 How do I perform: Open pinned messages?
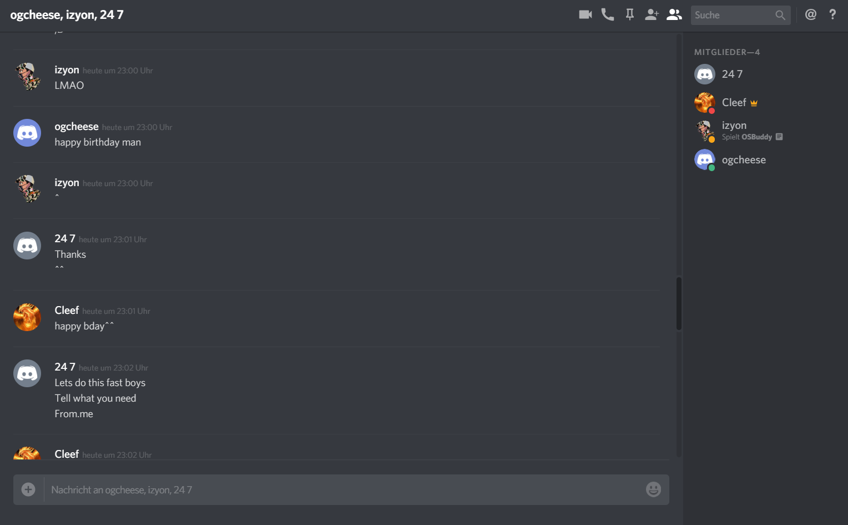pyautogui.click(x=630, y=15)
